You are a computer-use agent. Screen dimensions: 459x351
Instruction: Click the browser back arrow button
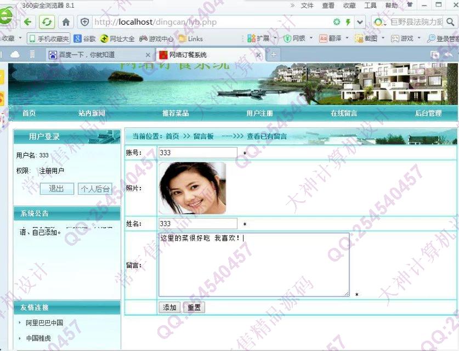click(x=28, y=22)
